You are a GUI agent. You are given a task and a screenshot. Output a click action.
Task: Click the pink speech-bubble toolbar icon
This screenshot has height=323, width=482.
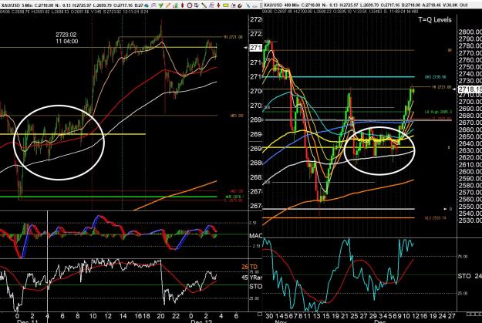click(153, 5)
